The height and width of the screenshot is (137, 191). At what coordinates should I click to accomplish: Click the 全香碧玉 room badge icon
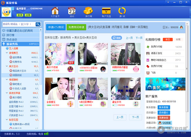coord(70,104)
